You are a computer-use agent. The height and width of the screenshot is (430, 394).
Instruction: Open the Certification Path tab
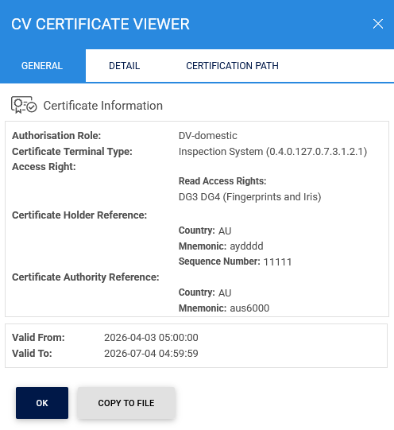(232, 66)
